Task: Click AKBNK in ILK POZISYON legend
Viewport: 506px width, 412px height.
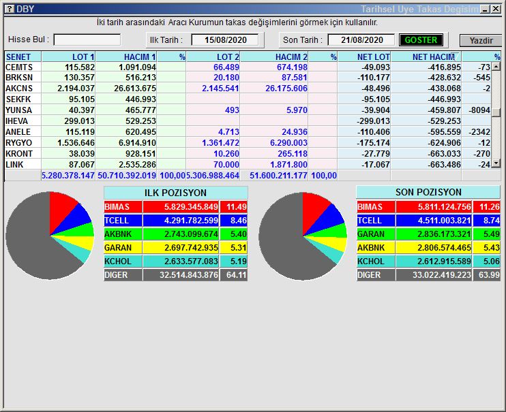Action: point(123,234)
